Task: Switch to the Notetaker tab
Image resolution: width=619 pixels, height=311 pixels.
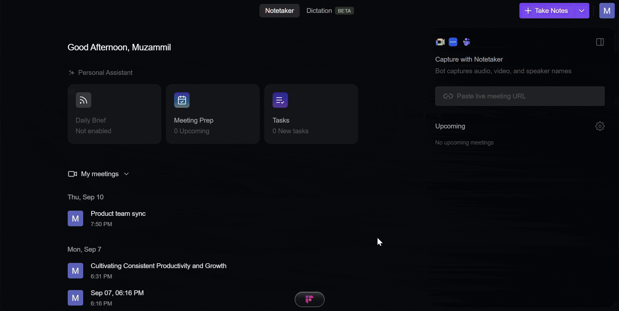Action: pos(280,11)
